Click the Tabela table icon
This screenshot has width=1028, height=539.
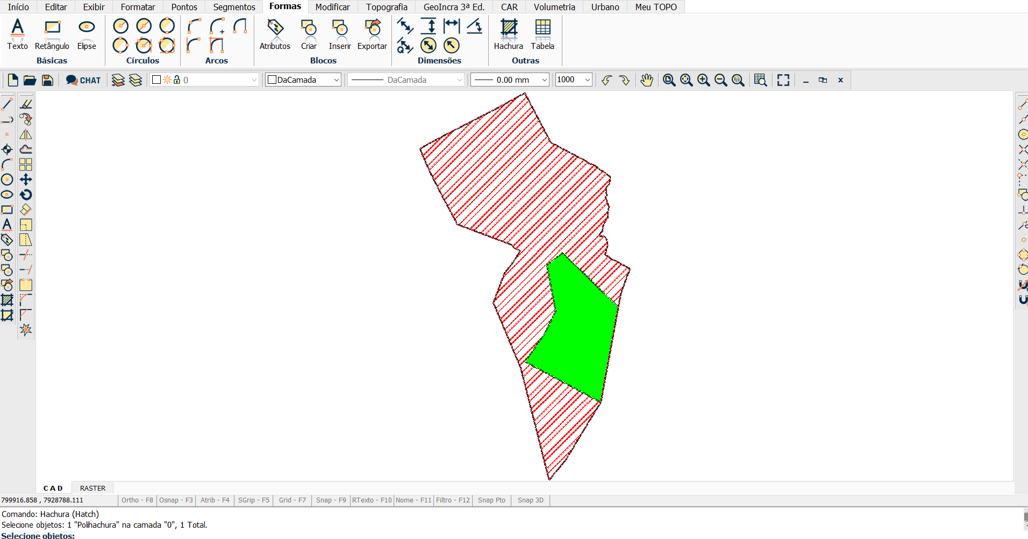coord(542,33)
